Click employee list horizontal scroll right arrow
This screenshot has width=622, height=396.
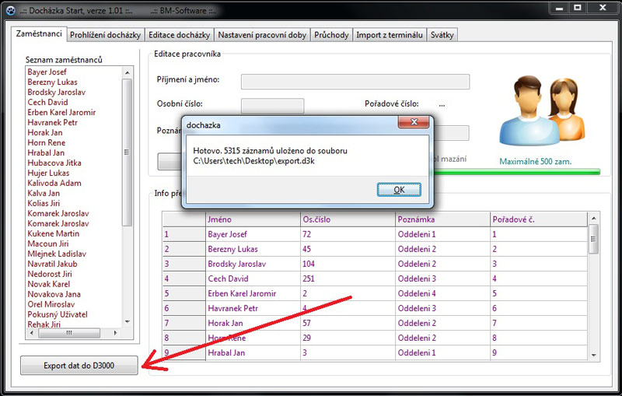point(115,333)
